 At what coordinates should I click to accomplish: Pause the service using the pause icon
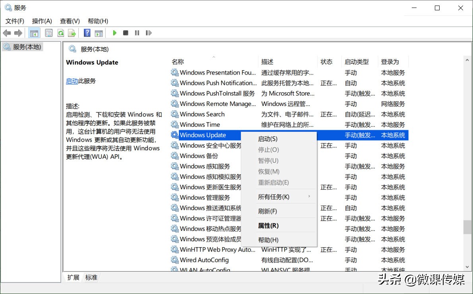137,33
